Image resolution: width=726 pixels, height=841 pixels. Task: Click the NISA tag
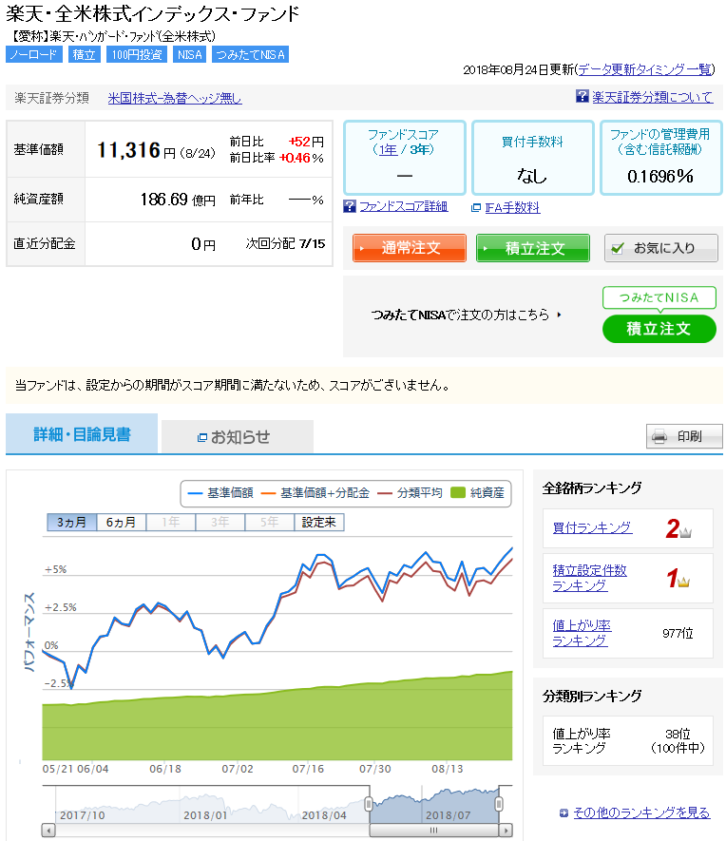189,55
